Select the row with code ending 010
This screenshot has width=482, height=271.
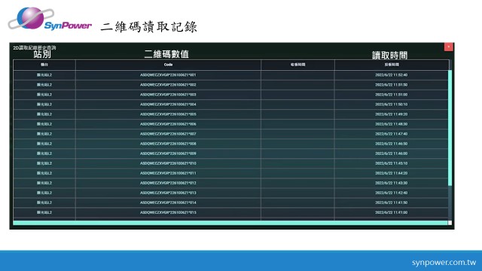(230, 163)
